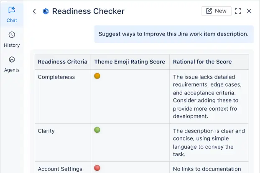Click the Completeness row label
The width and height of the screenshot is (260, 173).
56,77
